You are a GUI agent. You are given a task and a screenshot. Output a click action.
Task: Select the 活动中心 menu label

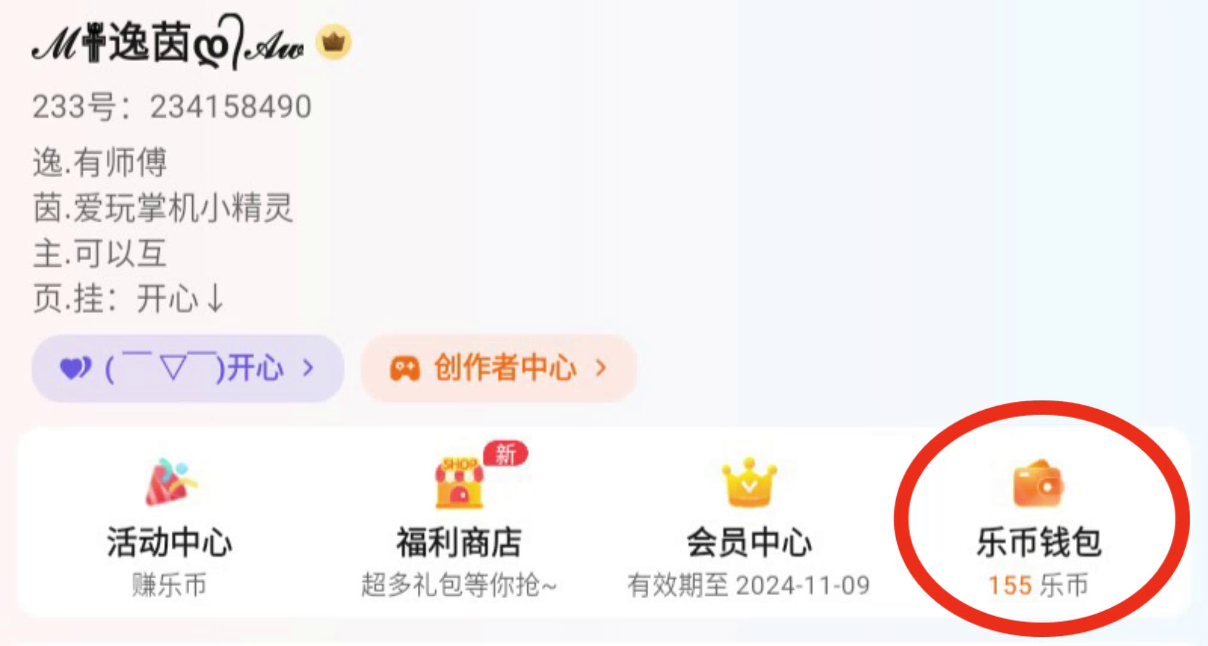169,543
